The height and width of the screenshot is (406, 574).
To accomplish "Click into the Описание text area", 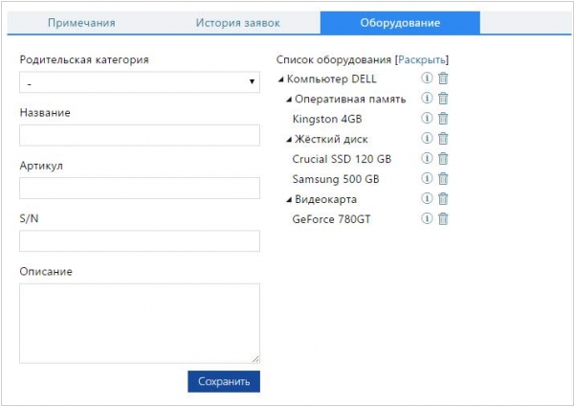I will [x=140, y=324].
